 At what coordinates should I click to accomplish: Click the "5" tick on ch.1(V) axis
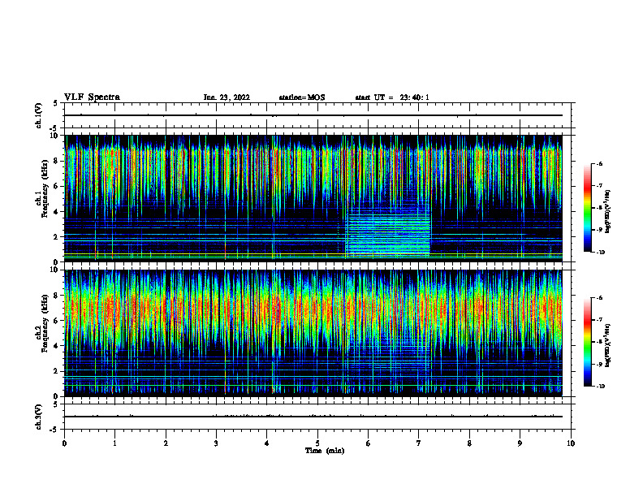pos(56,104)
